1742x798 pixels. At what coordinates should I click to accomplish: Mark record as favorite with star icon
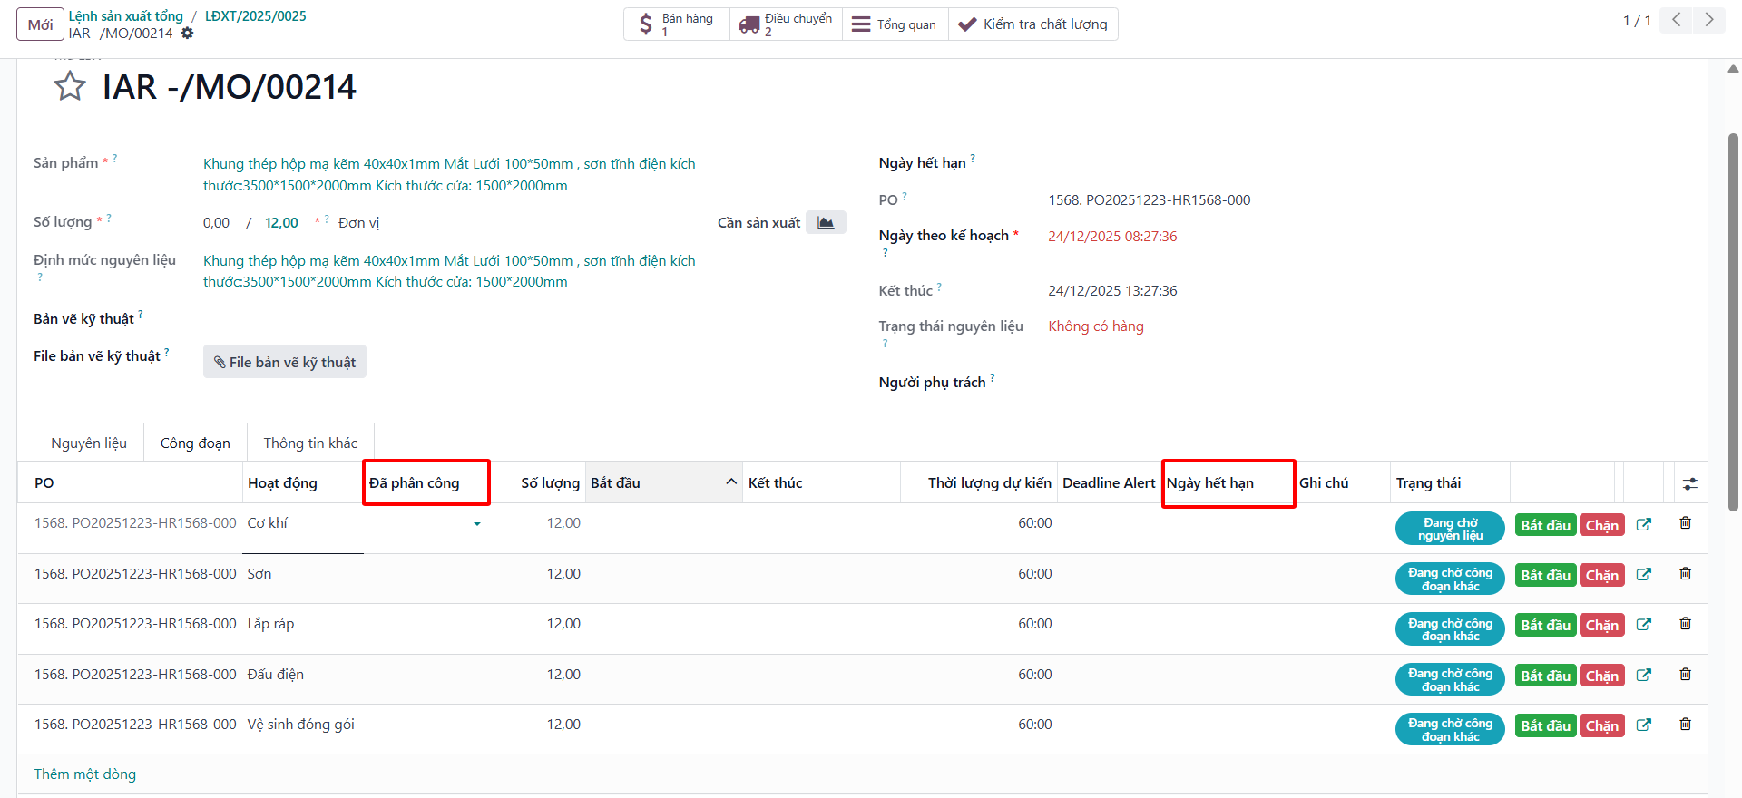[x=70, y=87]
